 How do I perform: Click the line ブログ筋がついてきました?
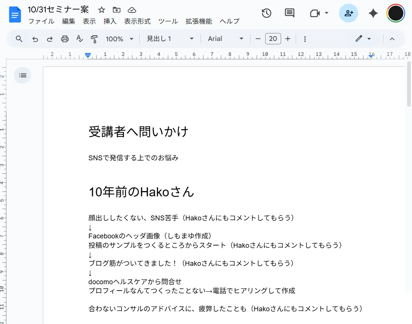191,263
